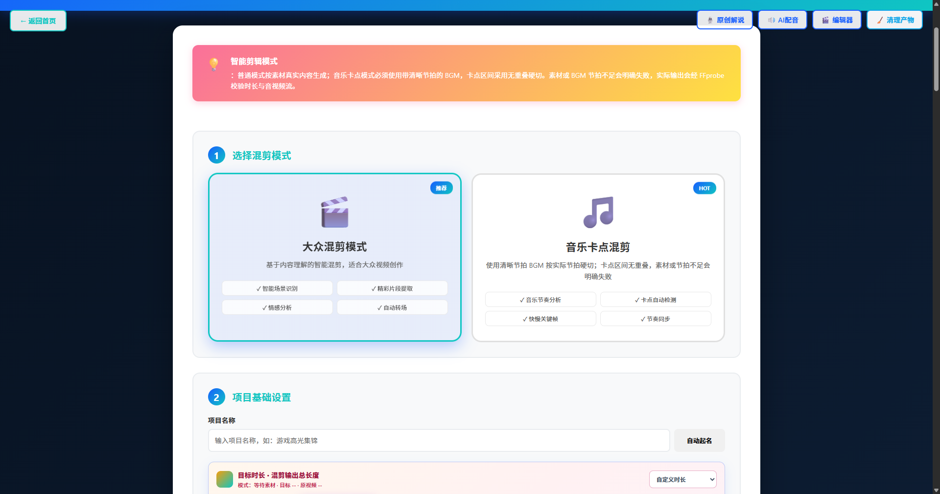This screenshot has width=940, height=494.
Task: Click the 目标时长 · 混剪输出总长度 label
Action: [278, 475]
